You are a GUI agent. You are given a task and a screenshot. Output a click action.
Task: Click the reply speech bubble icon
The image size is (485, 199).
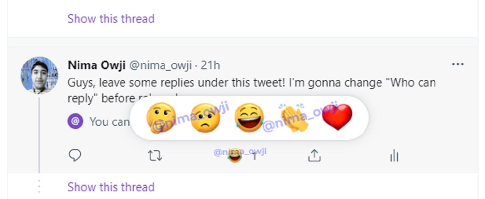75,155
